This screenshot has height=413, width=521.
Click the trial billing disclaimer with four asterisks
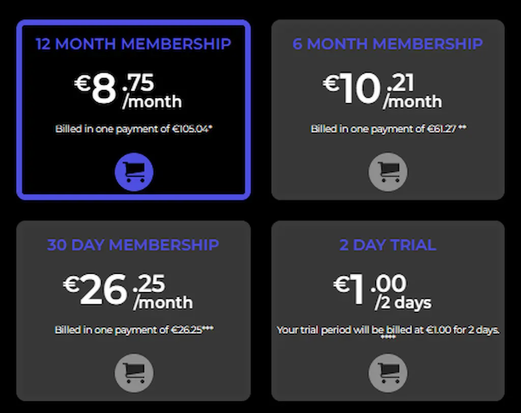[388, 331]
